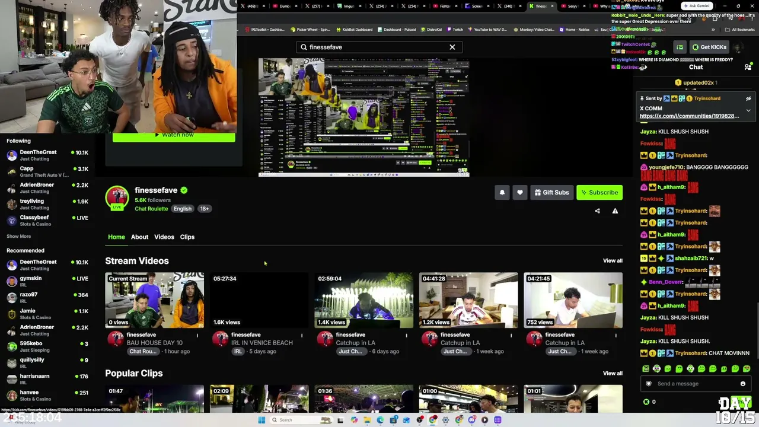Click the green Subscribe button
759x427 pixels.
click(599, 192)
